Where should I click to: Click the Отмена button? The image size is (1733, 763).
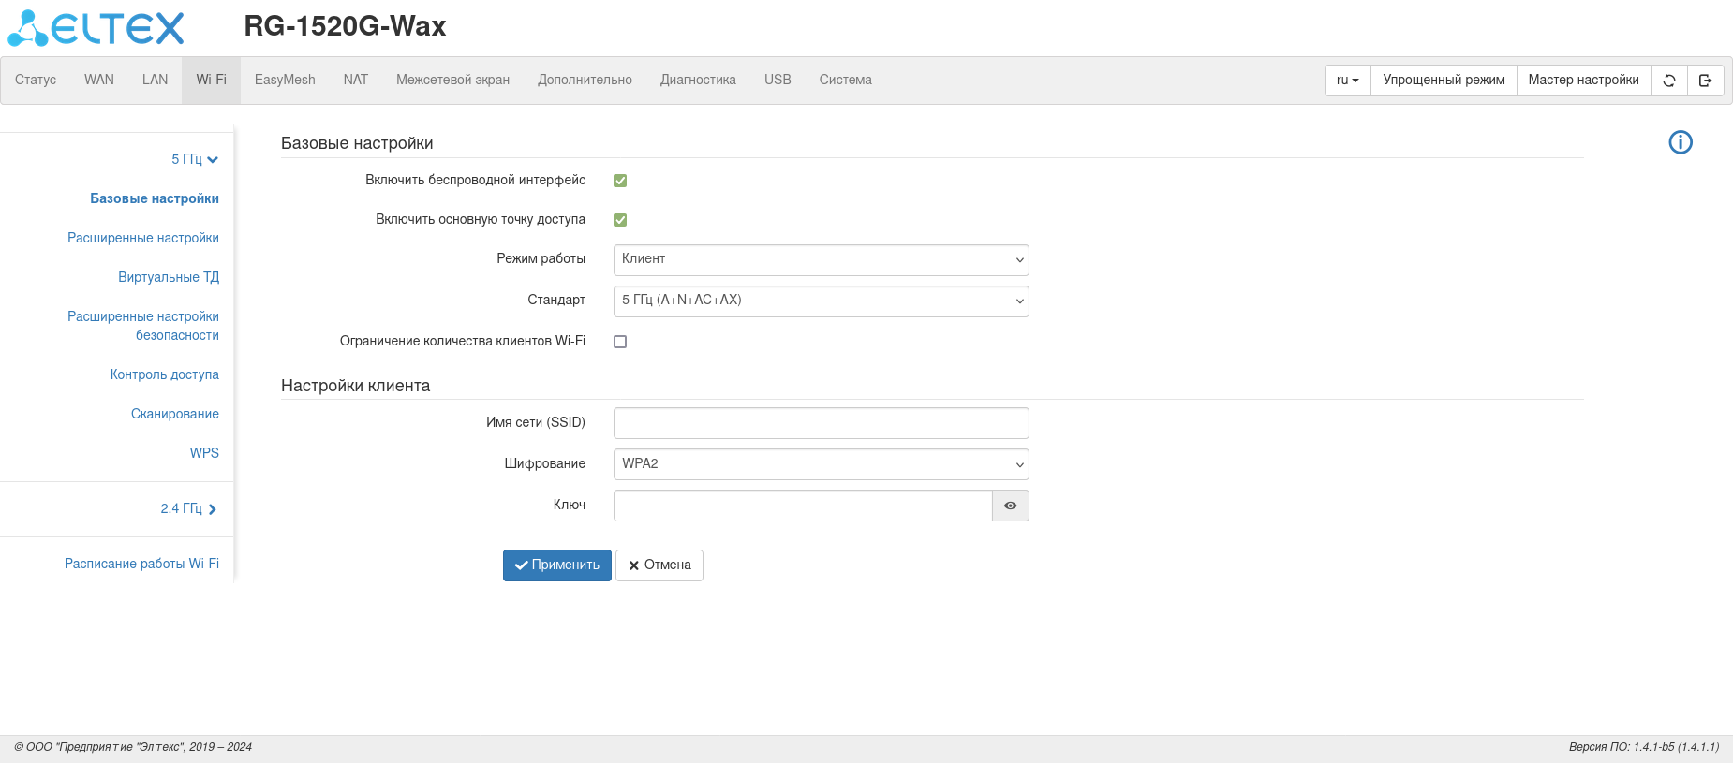point(659,565)
